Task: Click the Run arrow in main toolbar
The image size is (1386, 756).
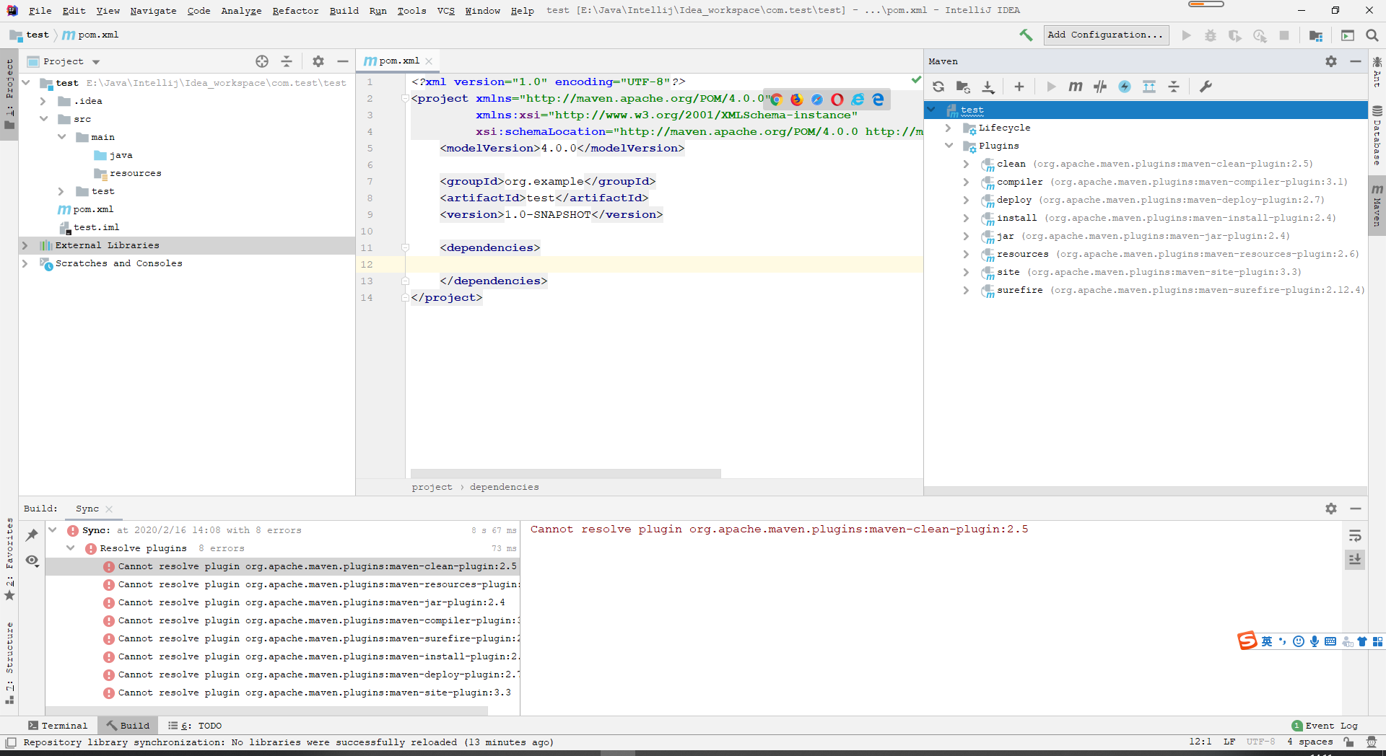Action: tap(1186, 35)
